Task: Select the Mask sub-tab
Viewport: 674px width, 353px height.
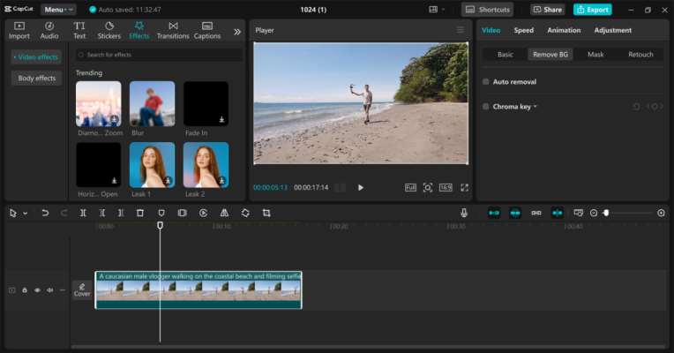Action: pos(595,55)
